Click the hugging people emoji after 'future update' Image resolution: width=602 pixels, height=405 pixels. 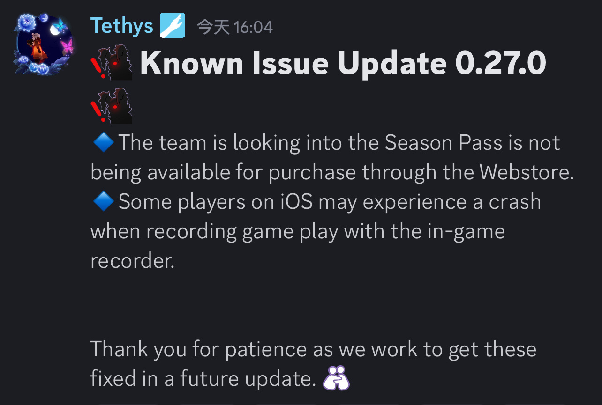tap(336, 378)
